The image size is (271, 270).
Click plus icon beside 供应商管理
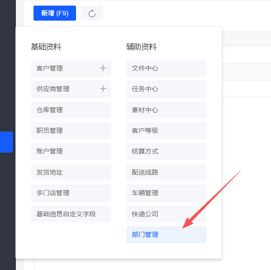(103, 89)
